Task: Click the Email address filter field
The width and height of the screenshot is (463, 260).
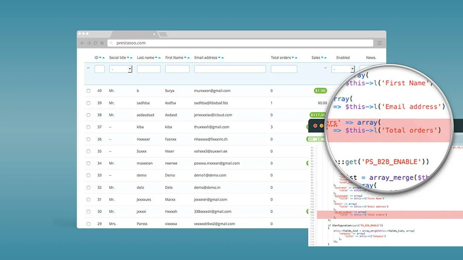Action: pos(230,69)
